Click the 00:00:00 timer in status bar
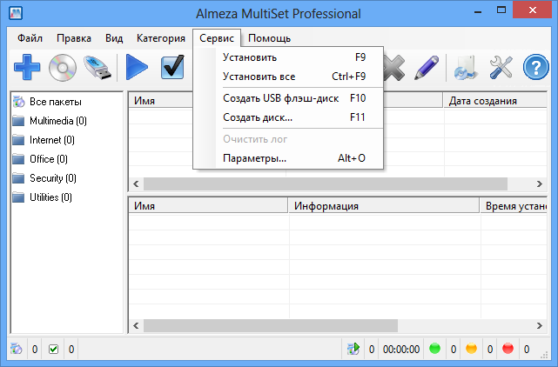558x367 pixels. tap(401, 350)
